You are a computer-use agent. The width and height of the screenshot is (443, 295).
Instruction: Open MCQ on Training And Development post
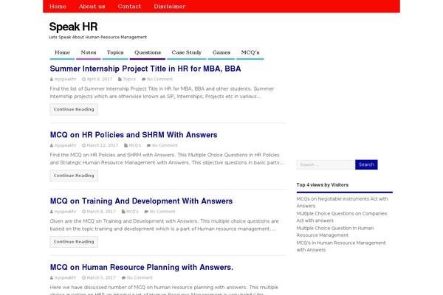[x=141, y=201]
